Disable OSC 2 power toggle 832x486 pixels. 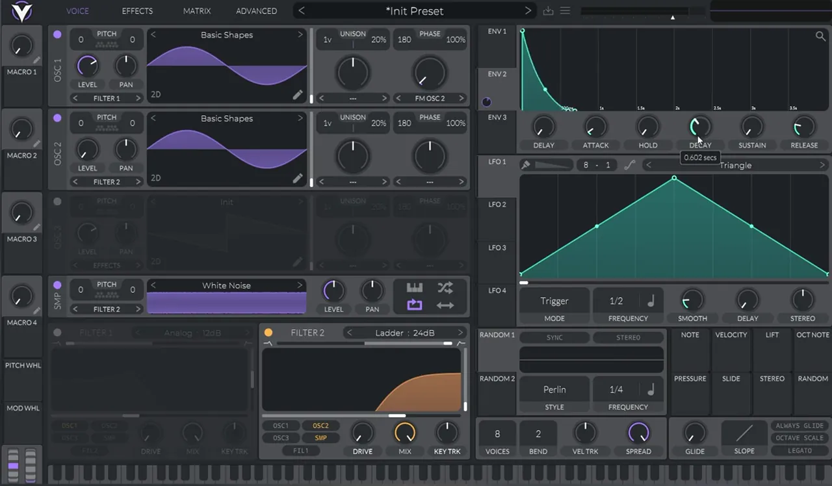click(x=57, y=118)
